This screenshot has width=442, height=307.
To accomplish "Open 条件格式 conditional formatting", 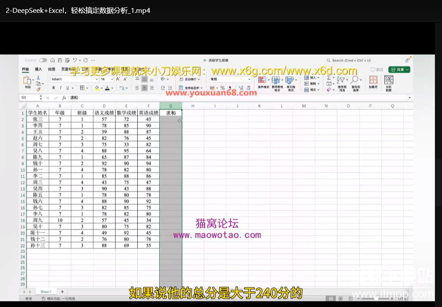I will tap(264, 82).
